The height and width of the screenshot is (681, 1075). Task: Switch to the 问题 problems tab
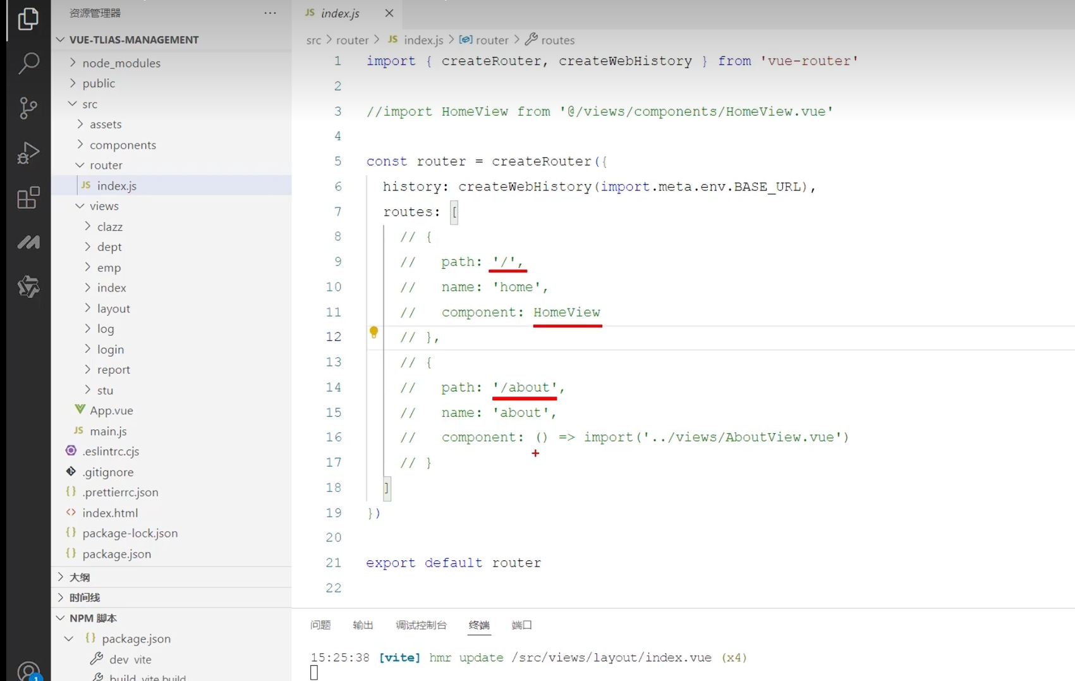coord(320,625)
